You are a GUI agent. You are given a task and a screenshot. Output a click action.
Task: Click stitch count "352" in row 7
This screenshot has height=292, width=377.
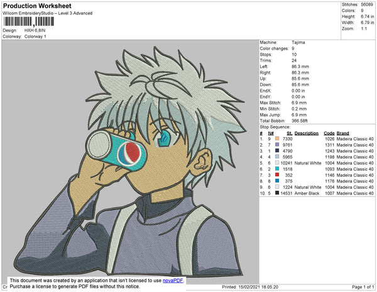click(x=289, y=175)
